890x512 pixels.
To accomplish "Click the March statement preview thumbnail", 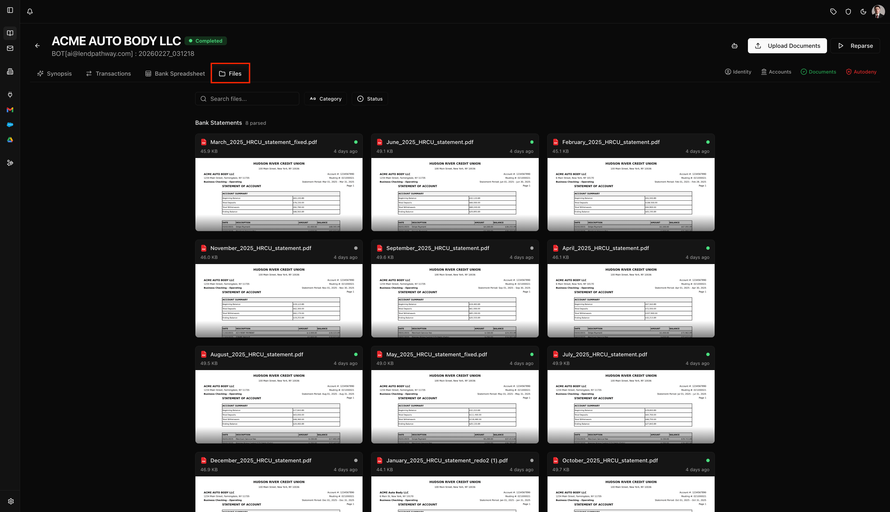I will (x=279, y=194).
